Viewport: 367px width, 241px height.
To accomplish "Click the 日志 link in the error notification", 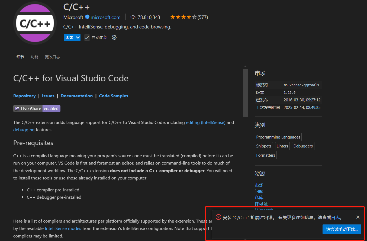I will [336, 217].
